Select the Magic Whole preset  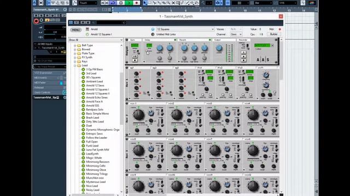coord(94,158)
